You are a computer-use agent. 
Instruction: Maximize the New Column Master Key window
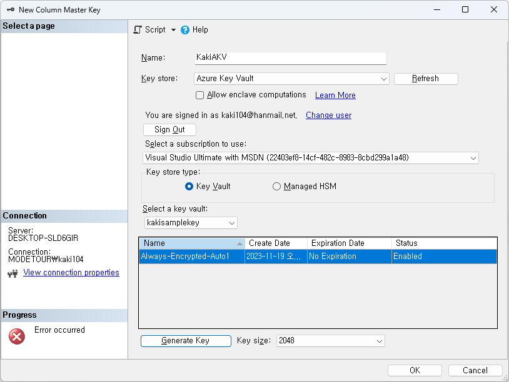[x=465, y=10]
